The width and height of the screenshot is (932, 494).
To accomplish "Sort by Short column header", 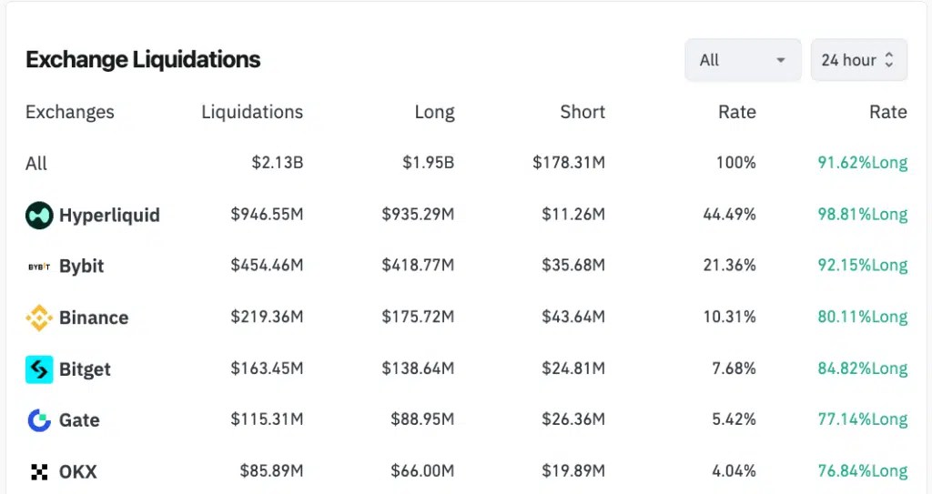I will point(582,112).
